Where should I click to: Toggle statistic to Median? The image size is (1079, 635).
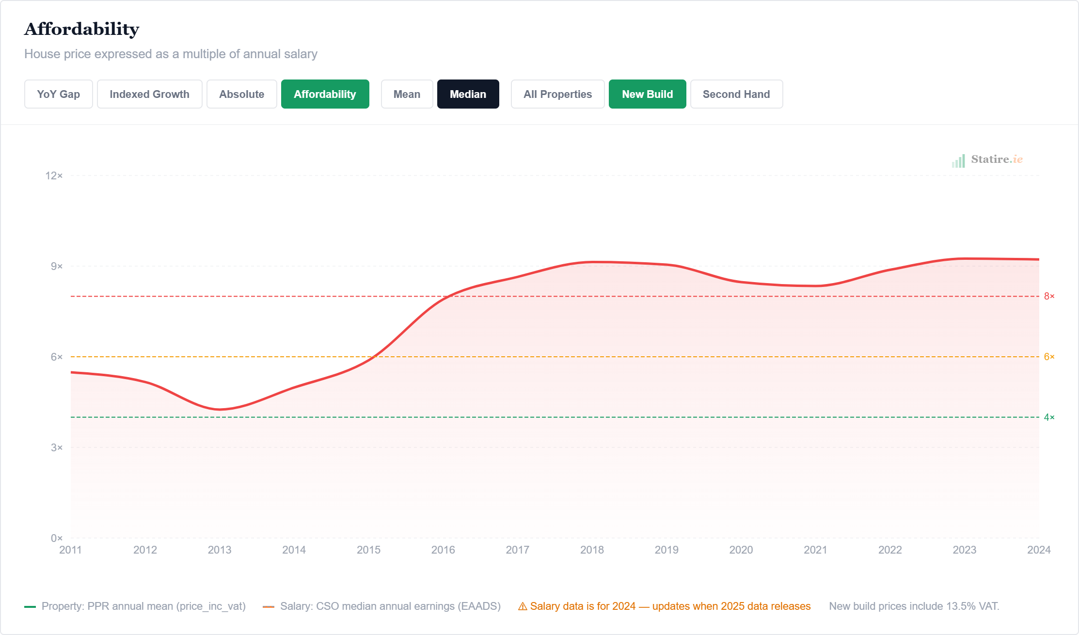468,94
